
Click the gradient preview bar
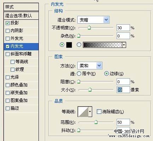[x=102, y=45]
